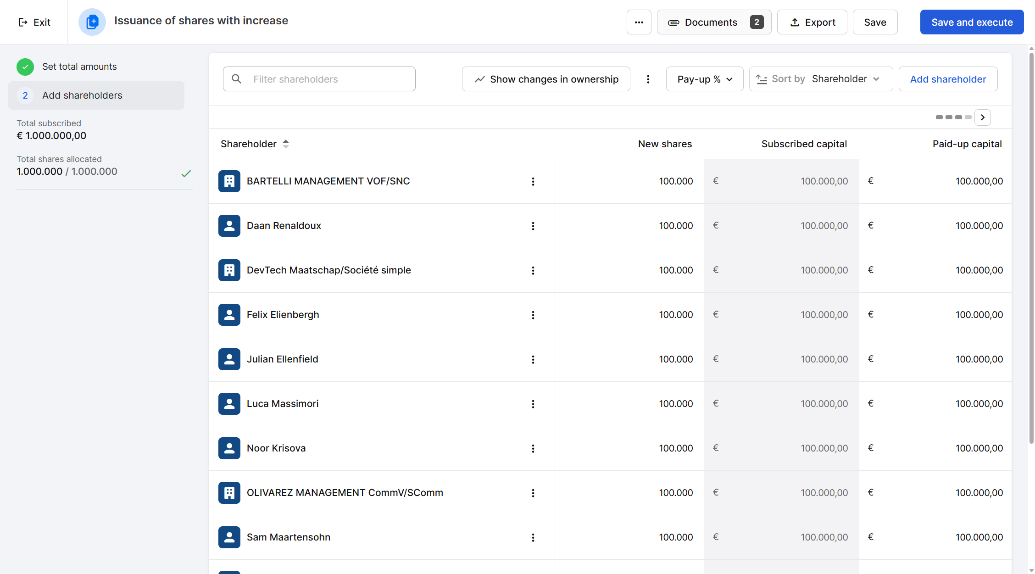Image resolution: width=1035 pixels, height=574 pixels.
Task: Open Documents attachments panel
Action: pyautogui.click(x=713, y=22)
